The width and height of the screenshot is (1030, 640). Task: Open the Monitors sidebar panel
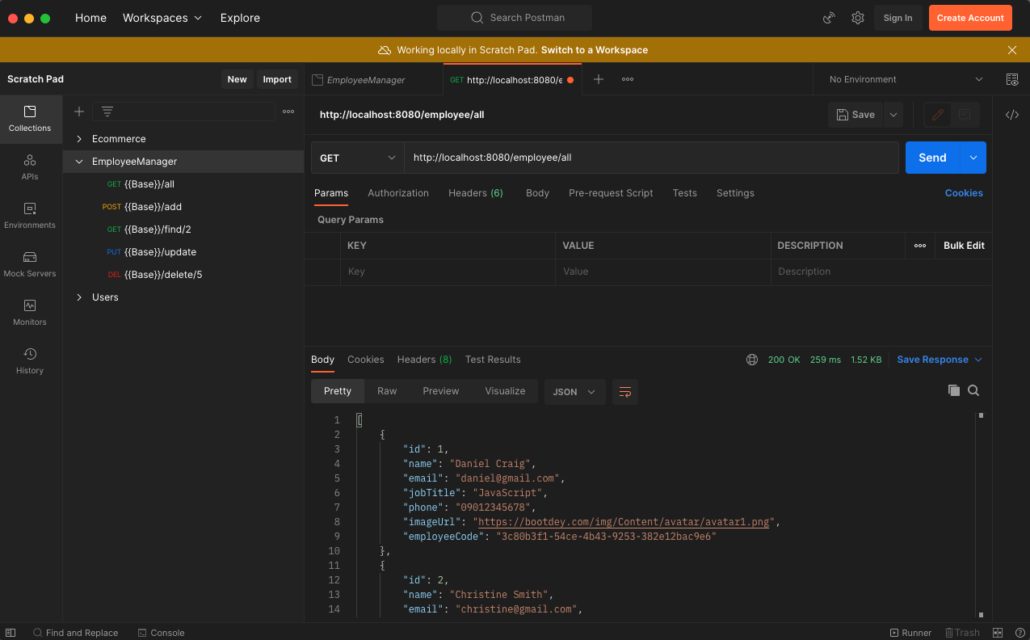30,312
